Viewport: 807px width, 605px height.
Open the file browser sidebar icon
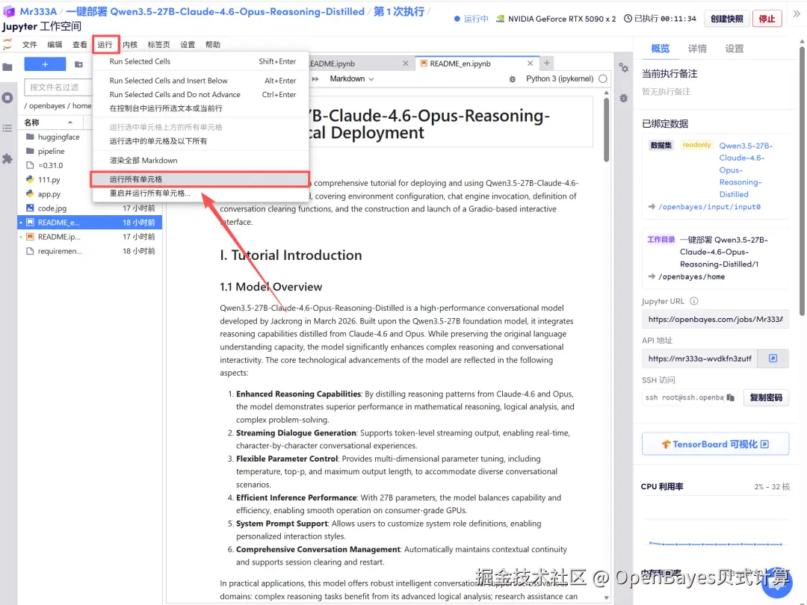click(x=7, y=67)
